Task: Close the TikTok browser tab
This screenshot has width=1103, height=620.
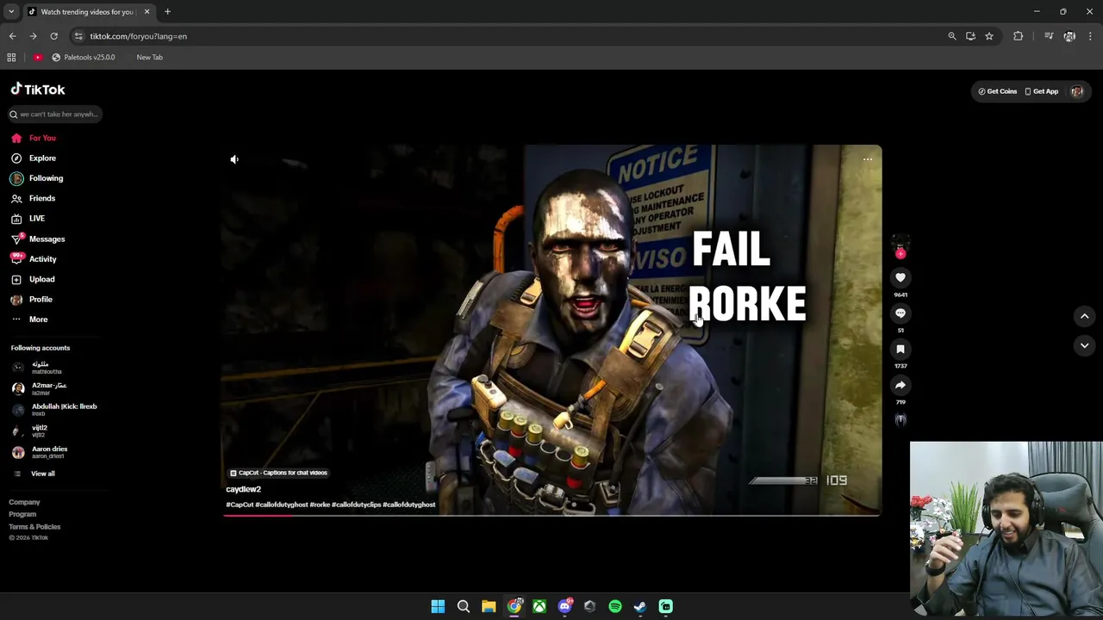Action: point(146,12)
